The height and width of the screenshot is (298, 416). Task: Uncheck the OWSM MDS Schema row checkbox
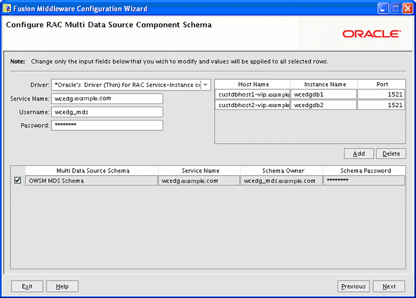pos(18,181)
